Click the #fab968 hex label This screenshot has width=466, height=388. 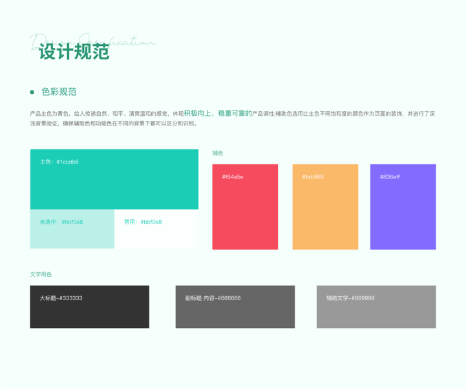tap(313, 177)
